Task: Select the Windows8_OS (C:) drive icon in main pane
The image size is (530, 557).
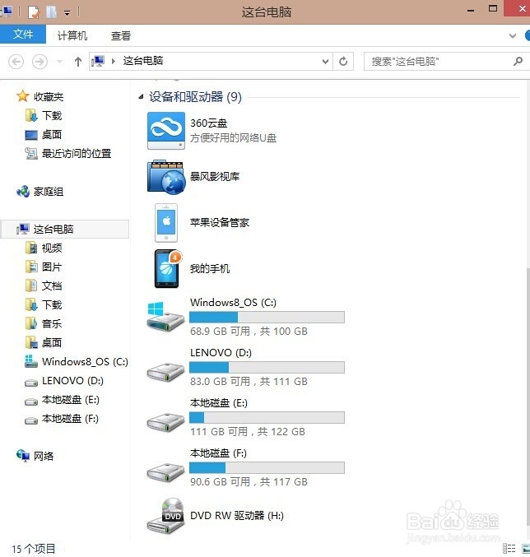Action: tap(165, 317)
